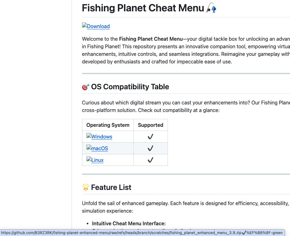290x236 pixels.
Task: Click the star emoji beside Feature List
Action: click(x=86, y=187)
